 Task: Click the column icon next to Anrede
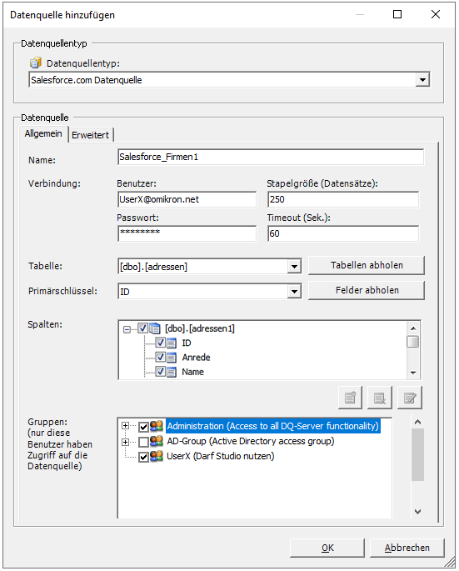click(x=172, y=358)
